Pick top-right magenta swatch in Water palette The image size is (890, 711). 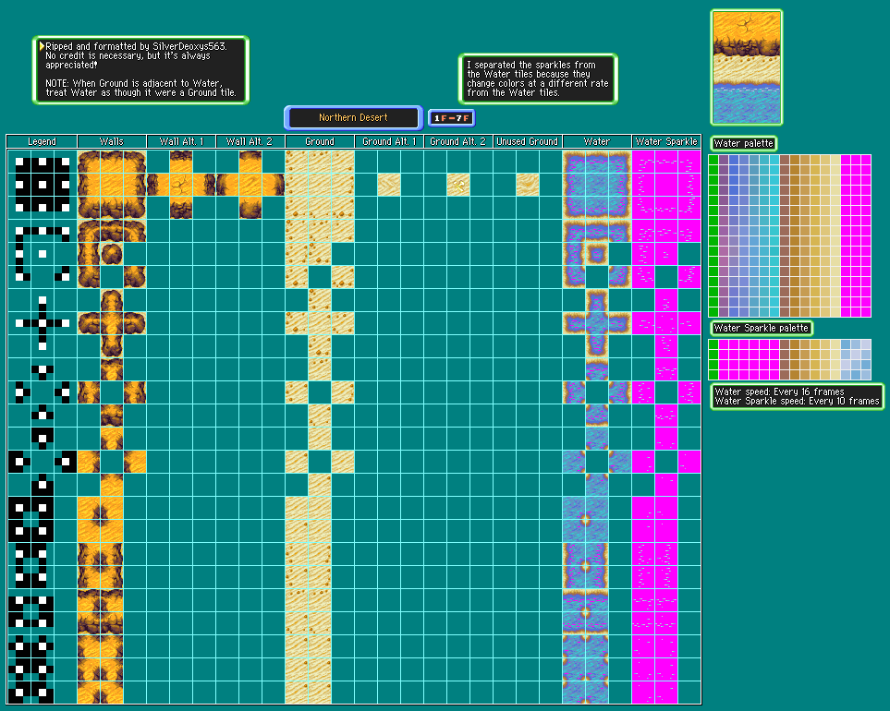pyautogui.click(x=866, y=161)
